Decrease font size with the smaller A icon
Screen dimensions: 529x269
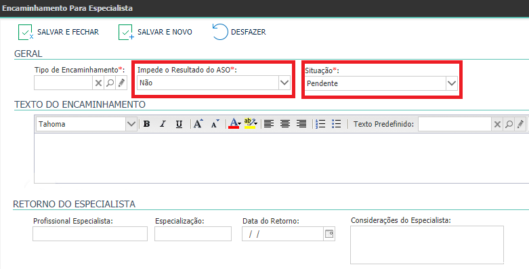[215, 124]
